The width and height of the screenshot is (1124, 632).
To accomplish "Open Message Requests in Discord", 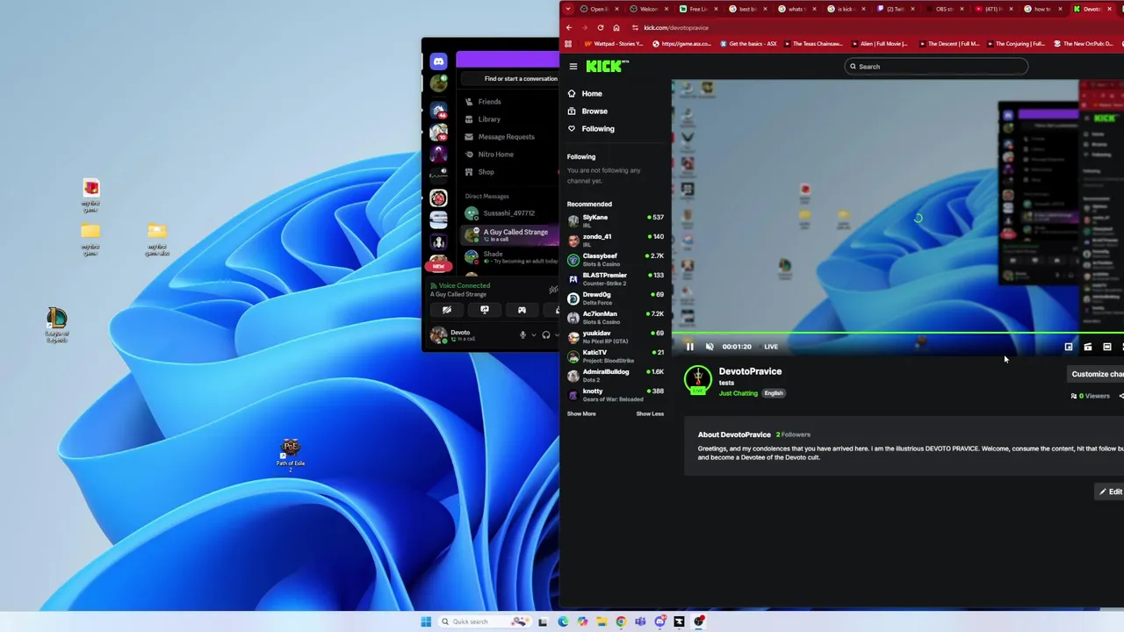I will point(508,137).
